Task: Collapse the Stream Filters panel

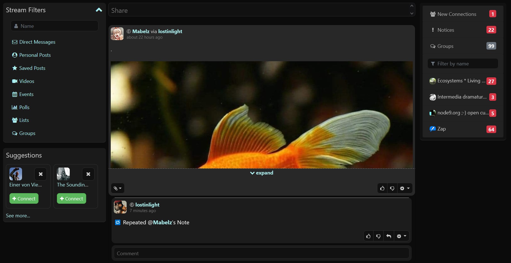Action: 99,10
